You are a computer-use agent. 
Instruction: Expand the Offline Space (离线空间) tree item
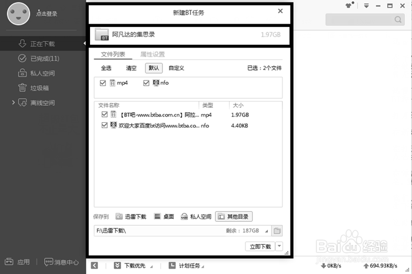pos(14,103)
